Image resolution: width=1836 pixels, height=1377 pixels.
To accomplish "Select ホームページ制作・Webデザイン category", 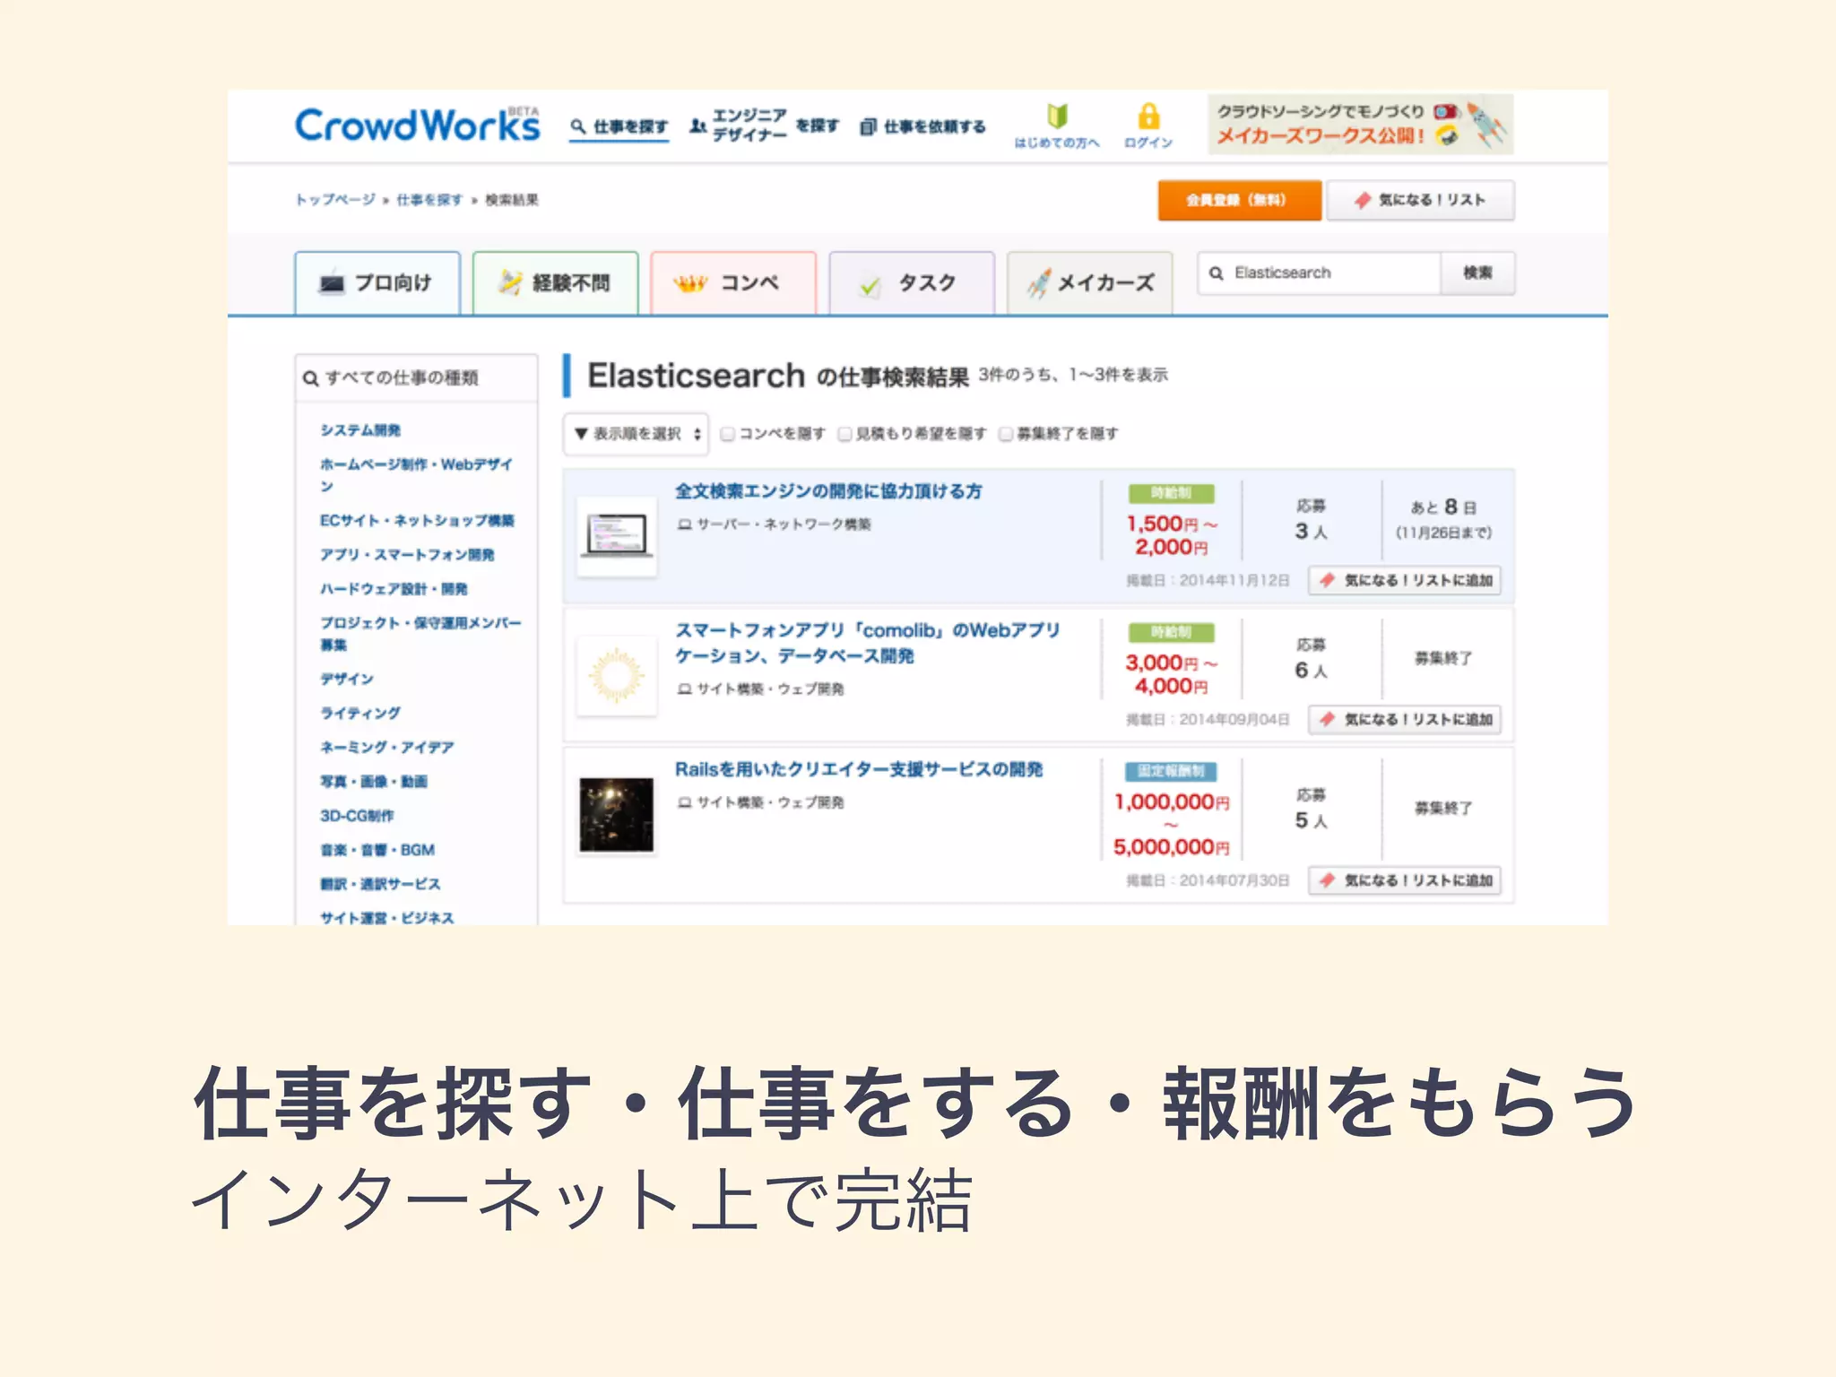I will tap(417, 474).
